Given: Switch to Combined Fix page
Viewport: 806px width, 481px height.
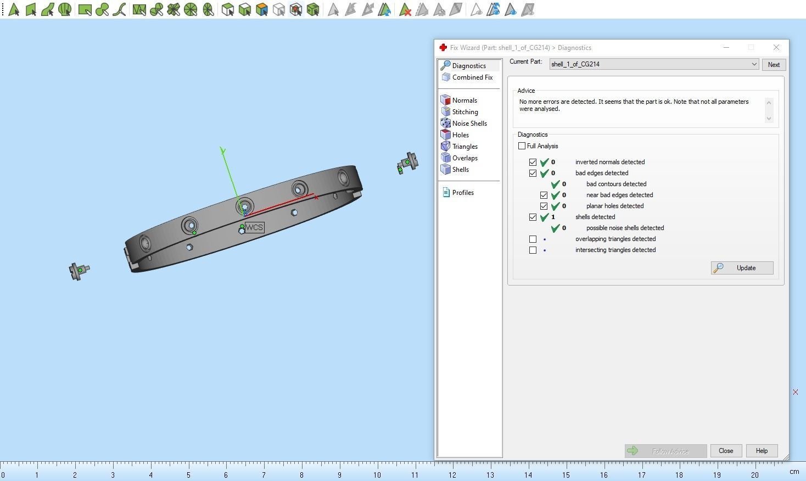Looking at the screenshot, I should click(469, 77).
